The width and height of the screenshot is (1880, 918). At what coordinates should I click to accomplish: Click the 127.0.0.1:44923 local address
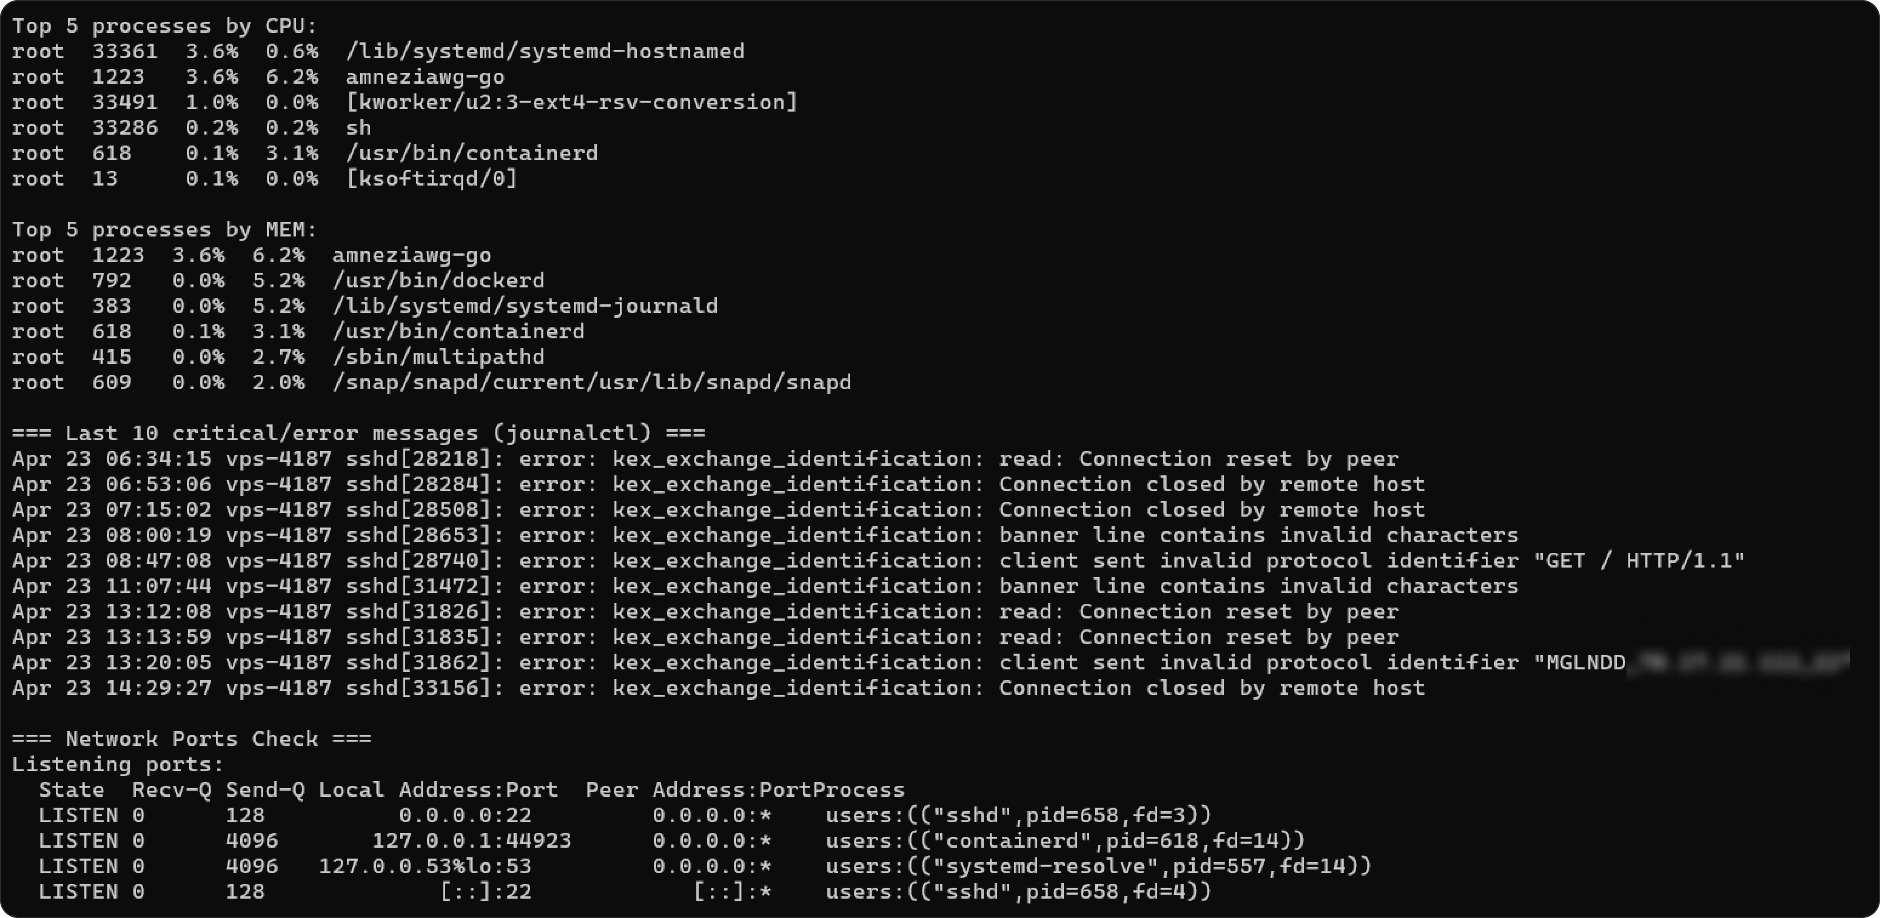[471, 841]
